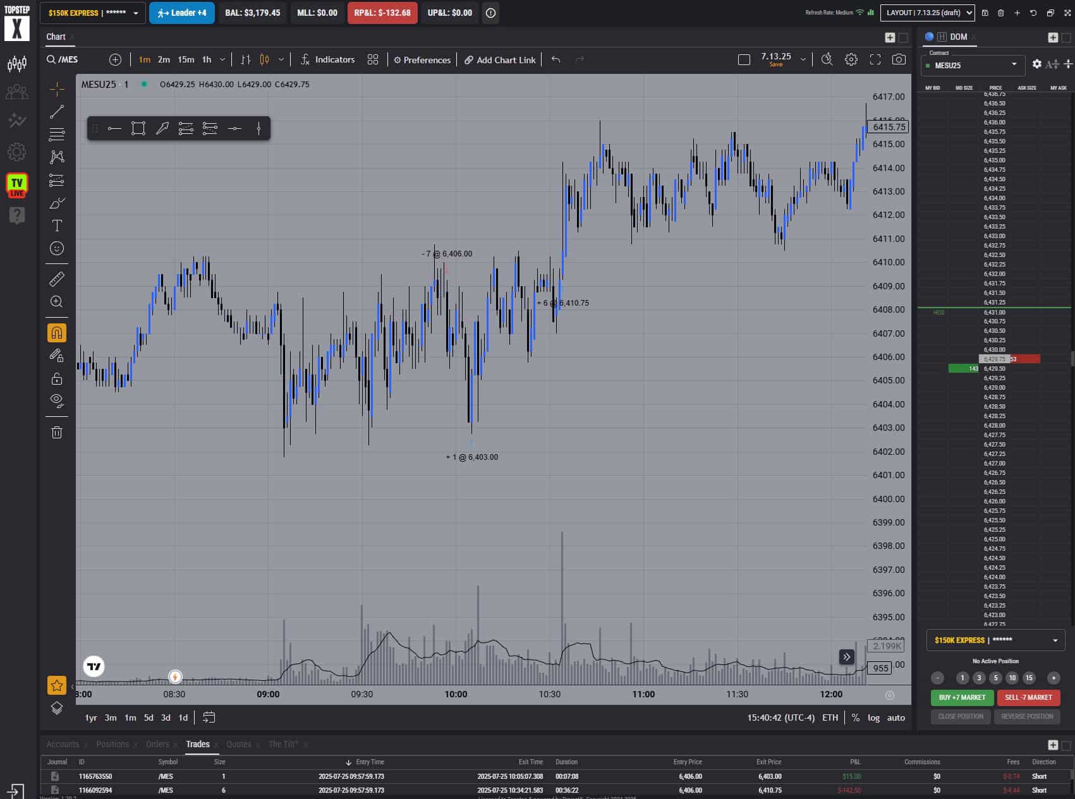1075x799 pixels.
Task: Toggle percent scale on price axis
Action: (x=855, y=718)
